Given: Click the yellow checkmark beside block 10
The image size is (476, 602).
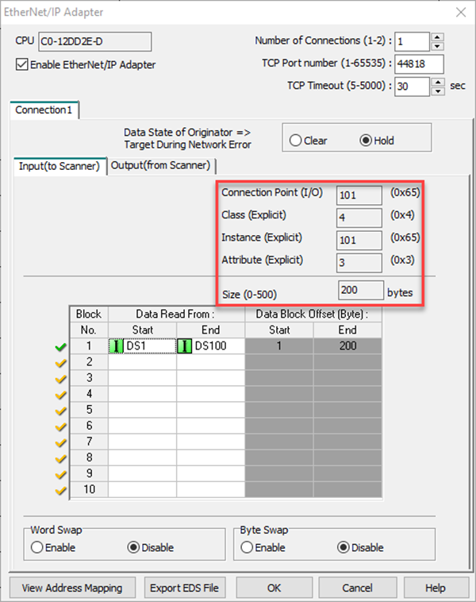Looking at the screenshot, I should click(x=61, y=490).
